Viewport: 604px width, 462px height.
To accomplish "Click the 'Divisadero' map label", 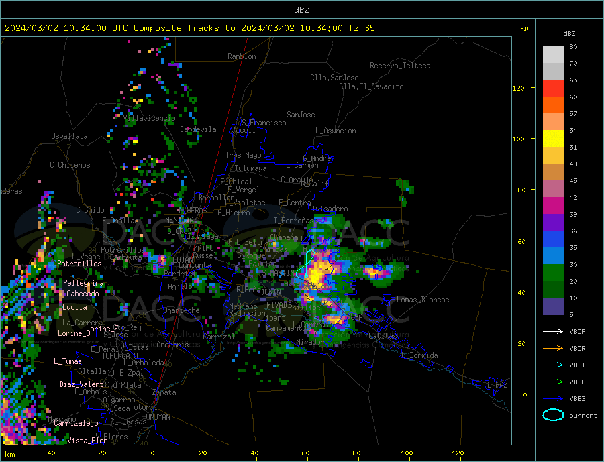I will click(x=328, y=209).
